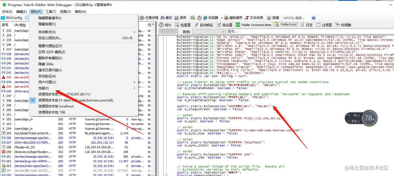Open the Go To (转到) dropdown
The image size is (394, 176).
[x=209, y=32]
